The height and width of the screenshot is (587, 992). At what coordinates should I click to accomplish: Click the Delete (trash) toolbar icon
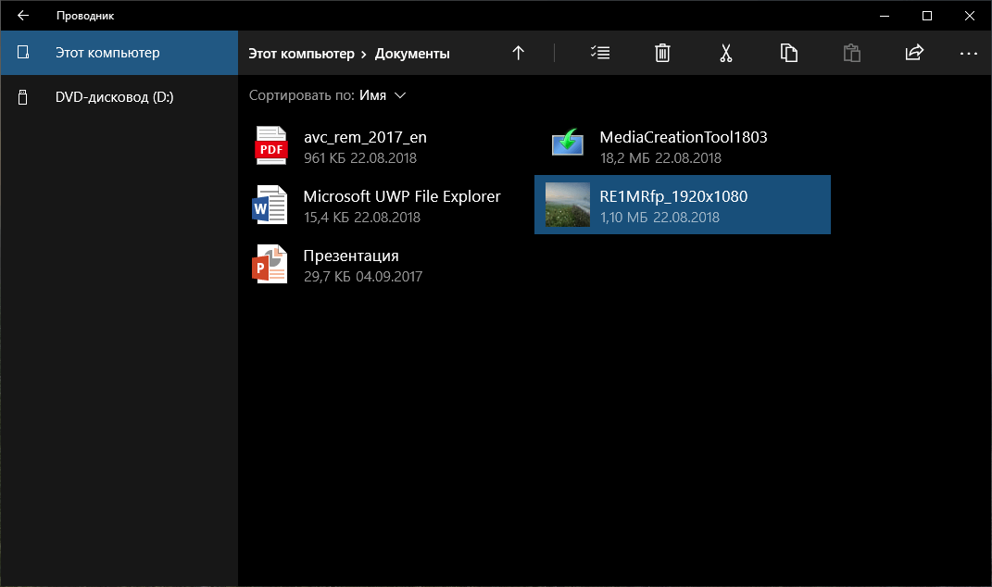pos(662,53)
